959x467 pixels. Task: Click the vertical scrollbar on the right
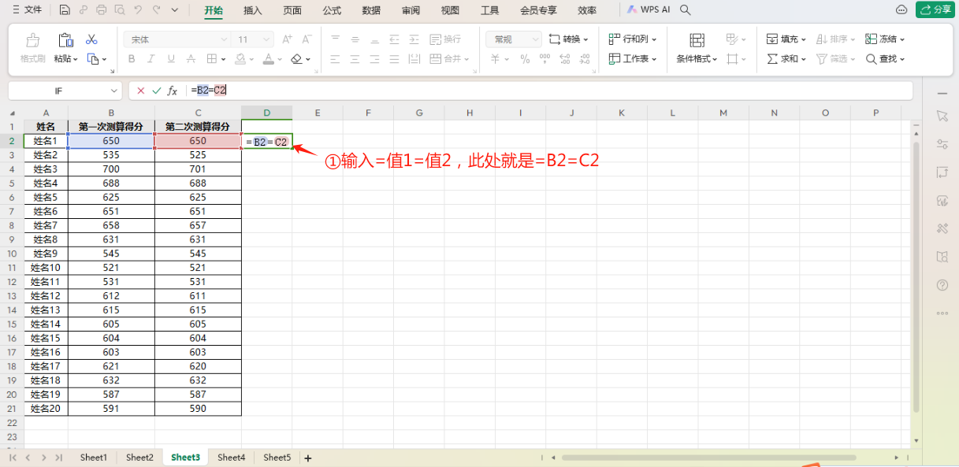(x=916, y=276)
